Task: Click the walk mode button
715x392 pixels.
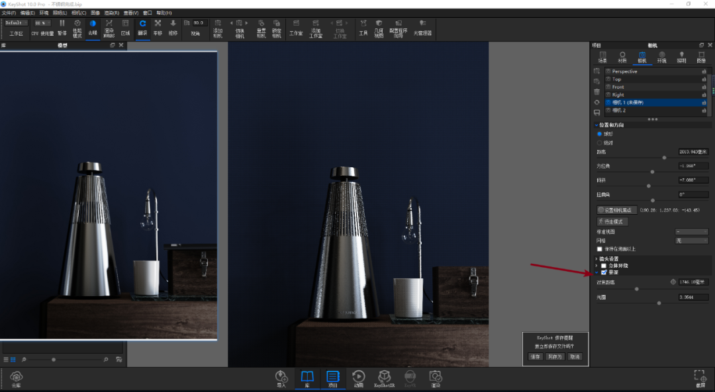Action: 612,221
